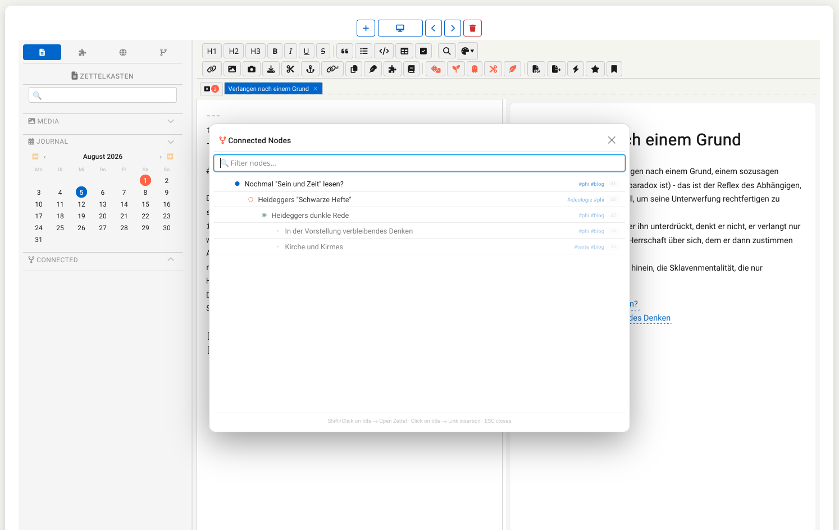
Task: Select August 5 in calendar
Action: pyautogui.click(x=81, y=192)
